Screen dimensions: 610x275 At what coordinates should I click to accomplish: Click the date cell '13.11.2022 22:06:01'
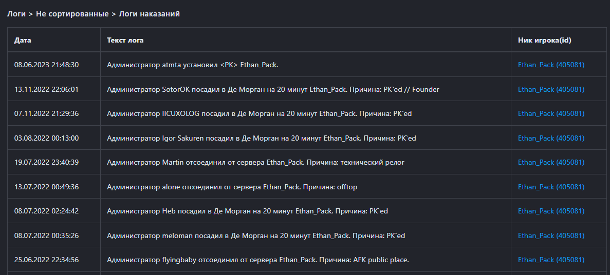click(46, 89)
